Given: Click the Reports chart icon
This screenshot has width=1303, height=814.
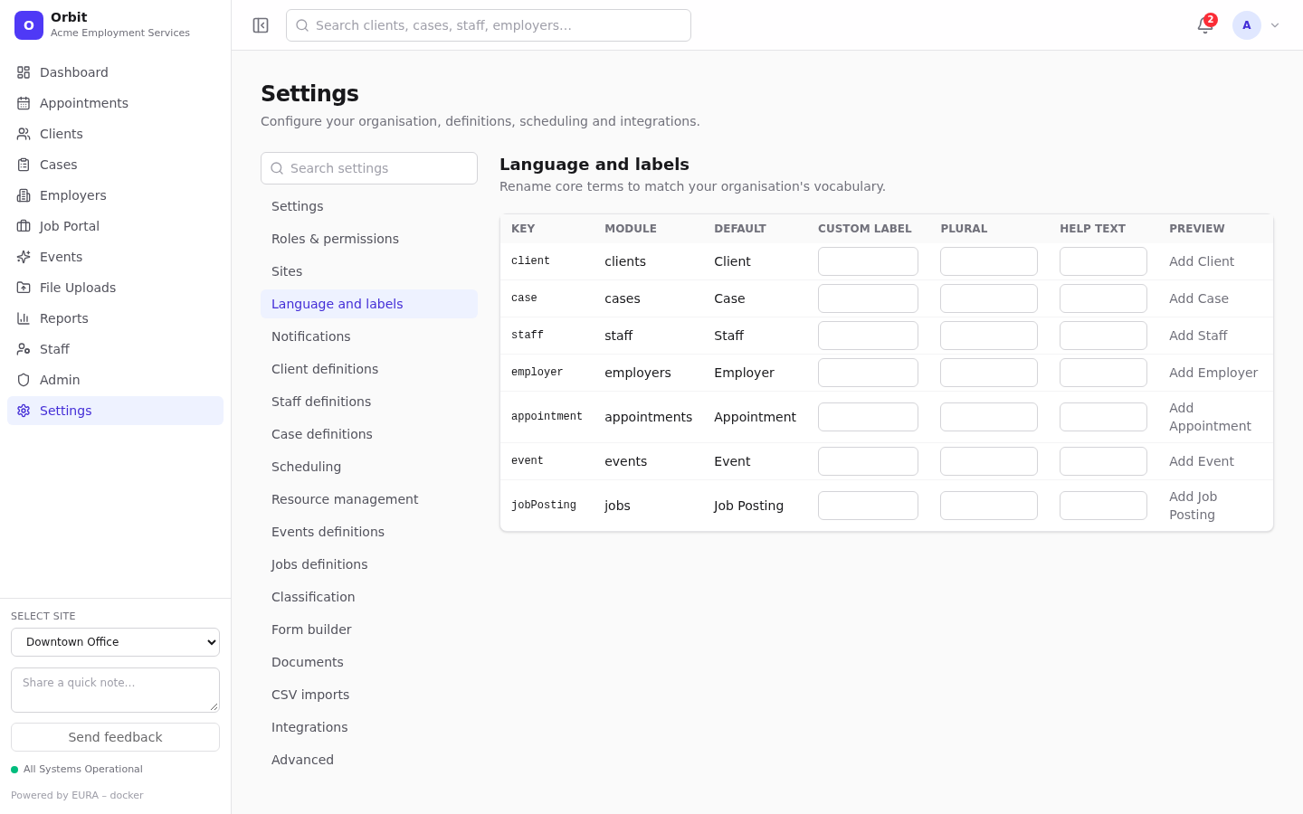Looking at the screenshot, I should [x=24, y=318].
